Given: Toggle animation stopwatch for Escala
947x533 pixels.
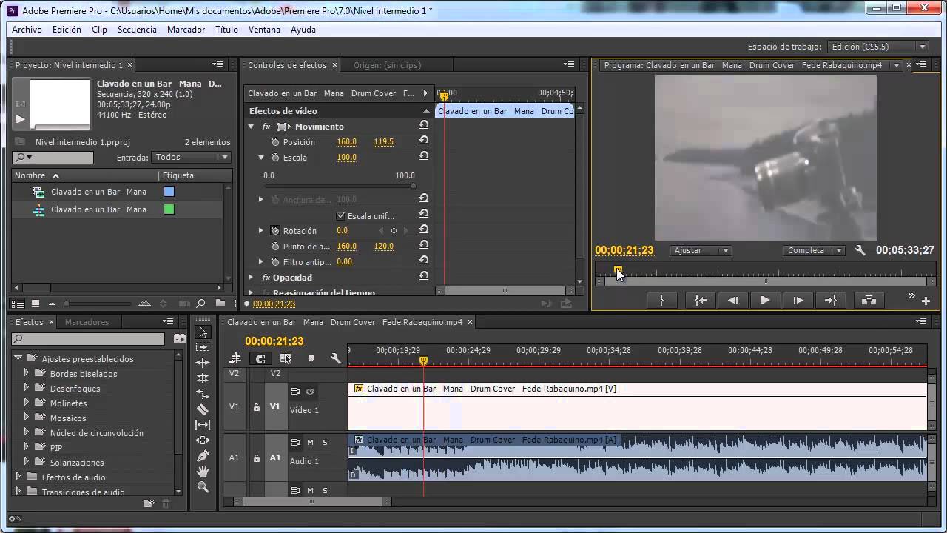Looking at the screenshot, I should pos(275,158).
